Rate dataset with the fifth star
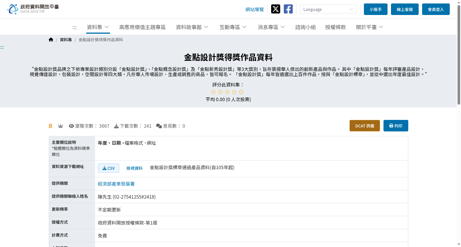The width and height of the screenshot is (461, 247). coord(241,92)
